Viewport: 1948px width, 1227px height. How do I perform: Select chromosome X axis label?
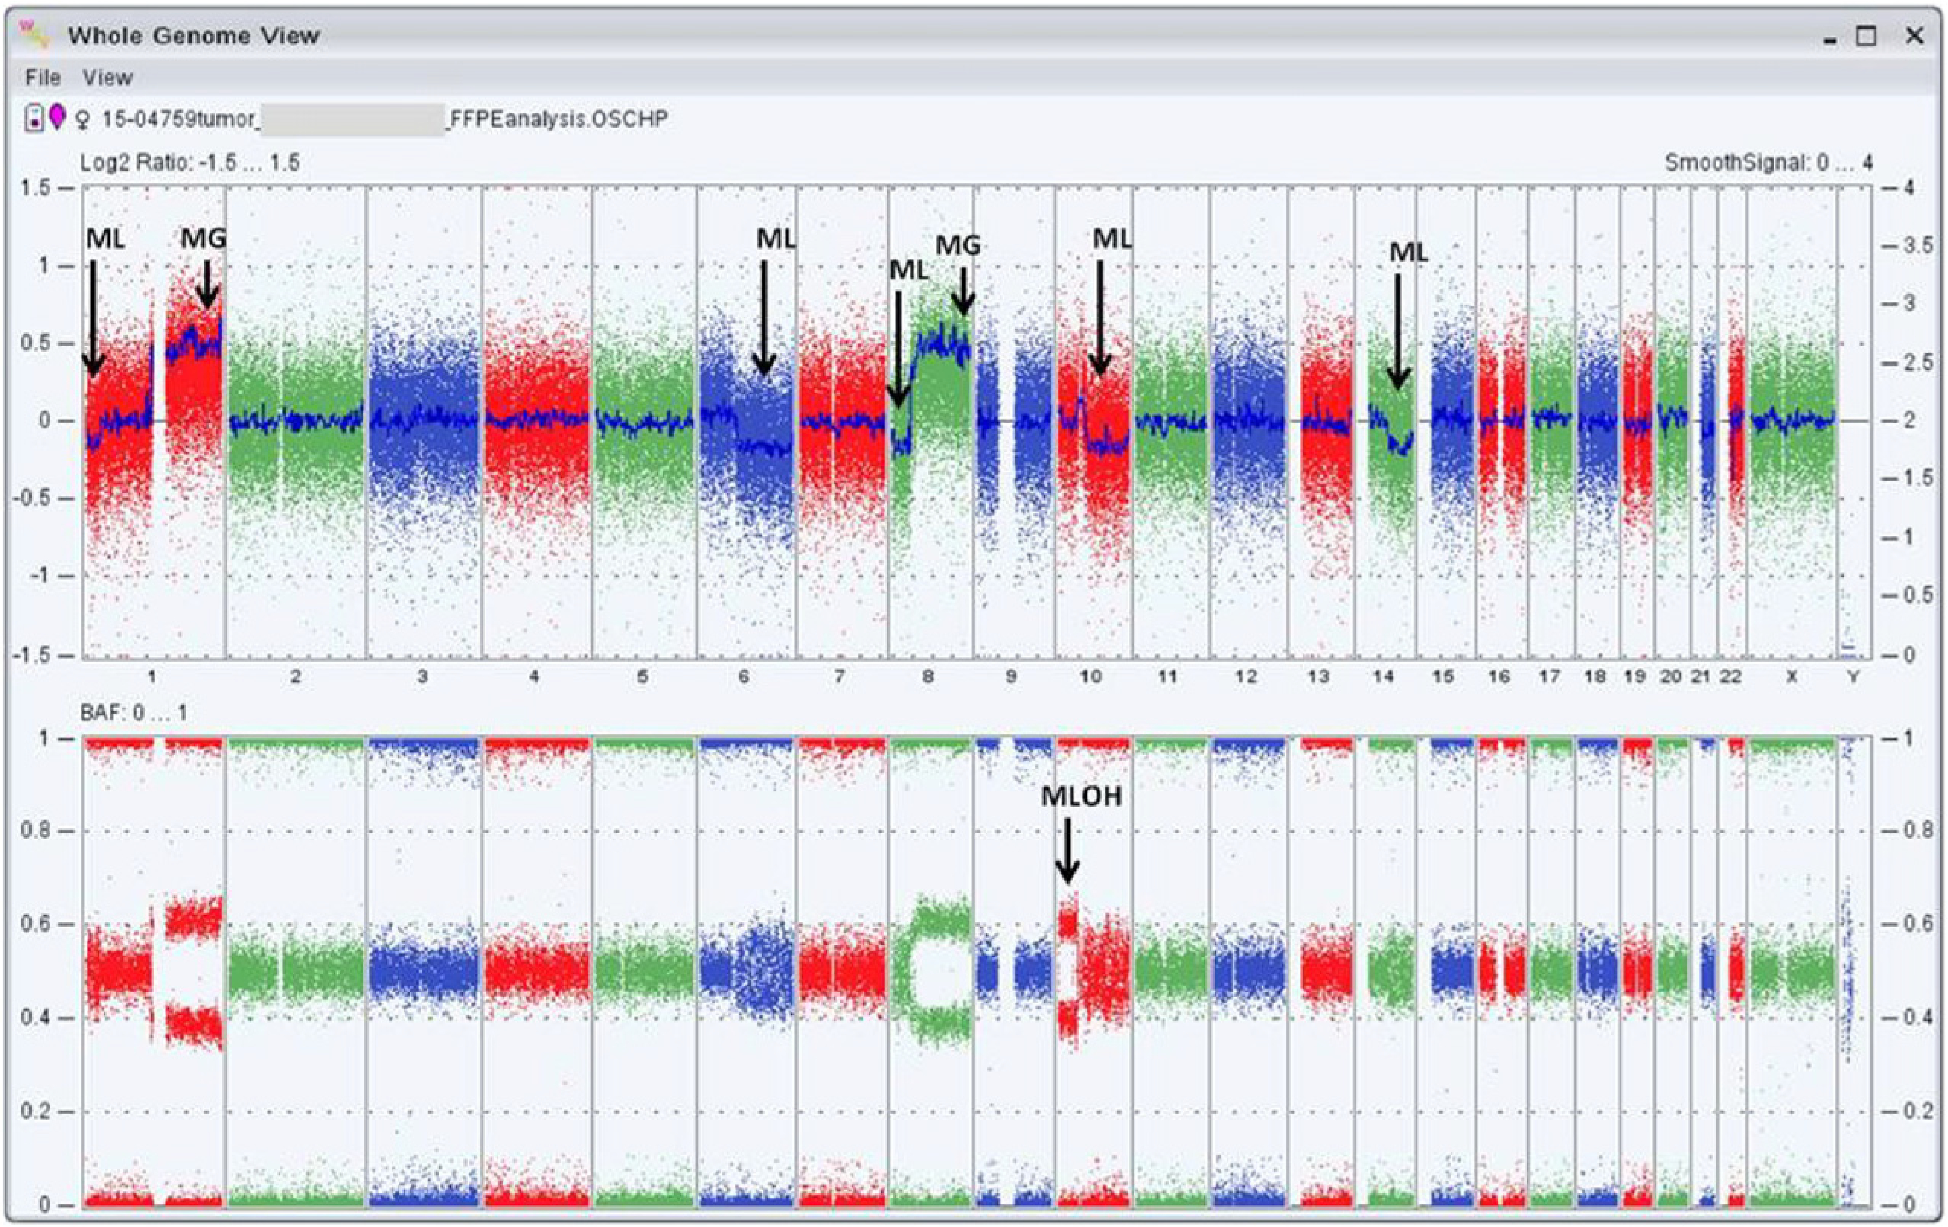(1792, 677)
